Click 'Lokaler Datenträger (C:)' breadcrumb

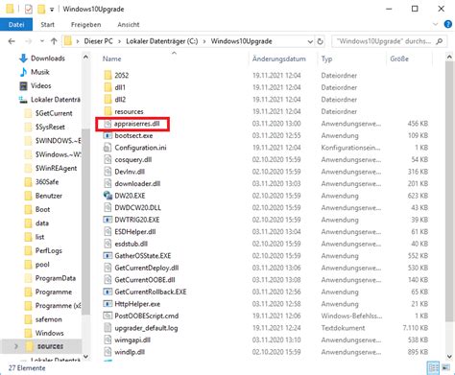pyautogui.click(x=161, y=41)
